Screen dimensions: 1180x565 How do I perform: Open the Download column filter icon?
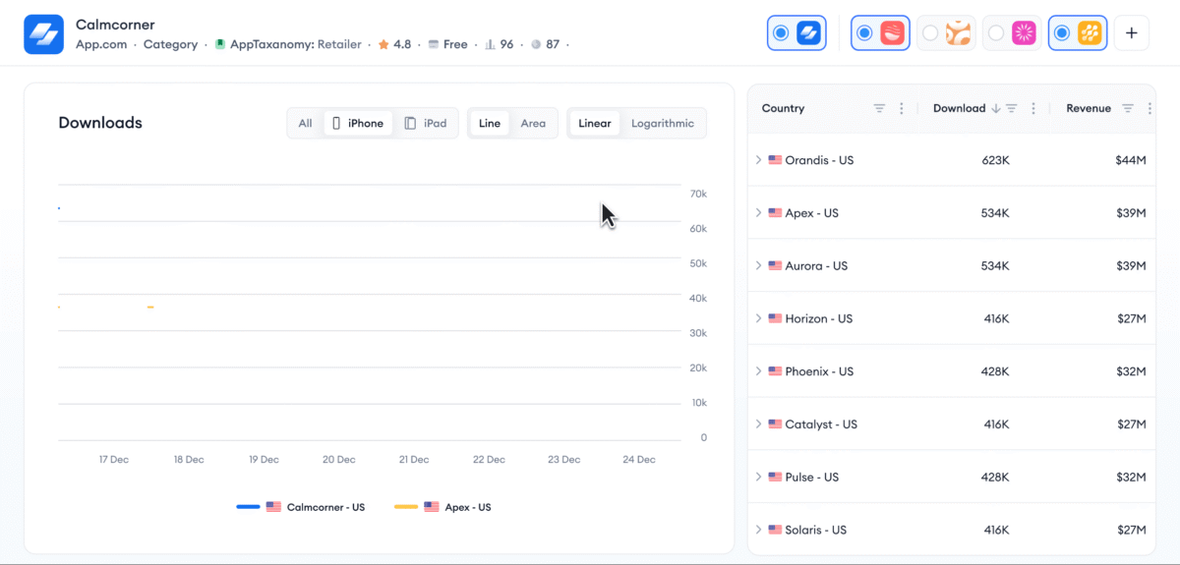[x=1011, y=109]
